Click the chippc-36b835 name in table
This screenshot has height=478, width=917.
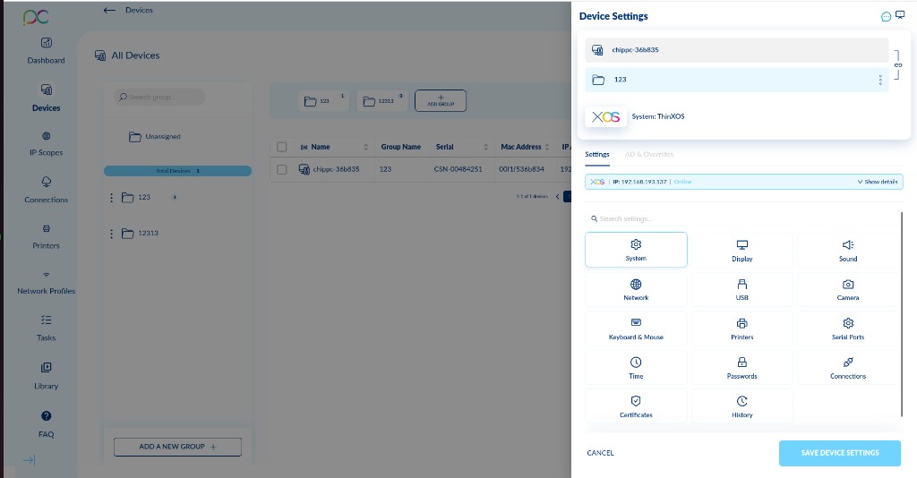337,169
